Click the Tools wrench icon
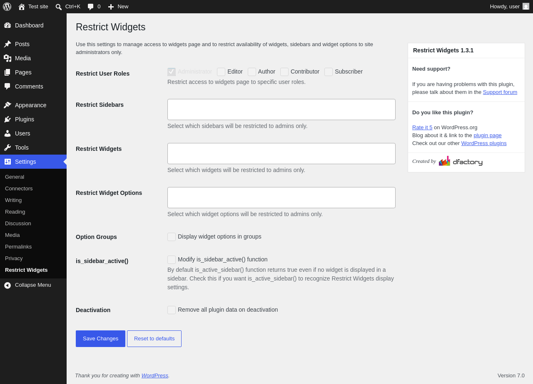Screen dimensions: 533x384 7,148
